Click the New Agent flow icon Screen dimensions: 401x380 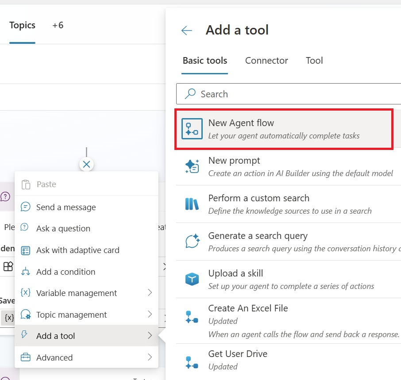[x=192, y=129]
